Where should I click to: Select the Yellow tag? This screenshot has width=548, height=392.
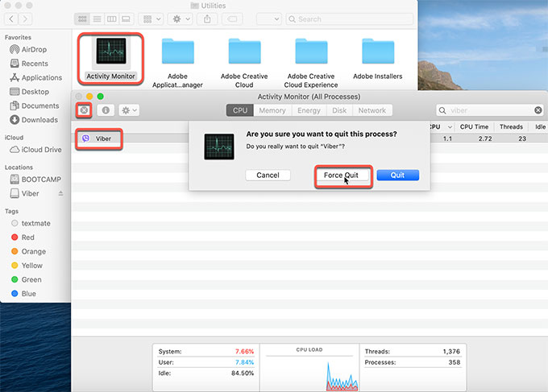31,266
